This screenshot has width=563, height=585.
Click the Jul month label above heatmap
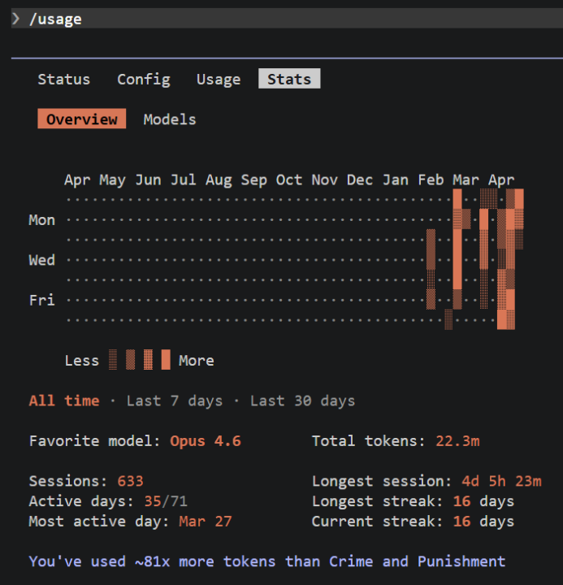(183, 180)
